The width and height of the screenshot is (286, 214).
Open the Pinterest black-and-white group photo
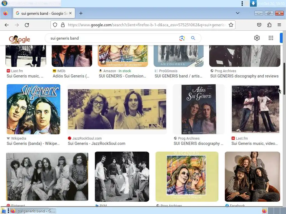[x=47, y=176]
